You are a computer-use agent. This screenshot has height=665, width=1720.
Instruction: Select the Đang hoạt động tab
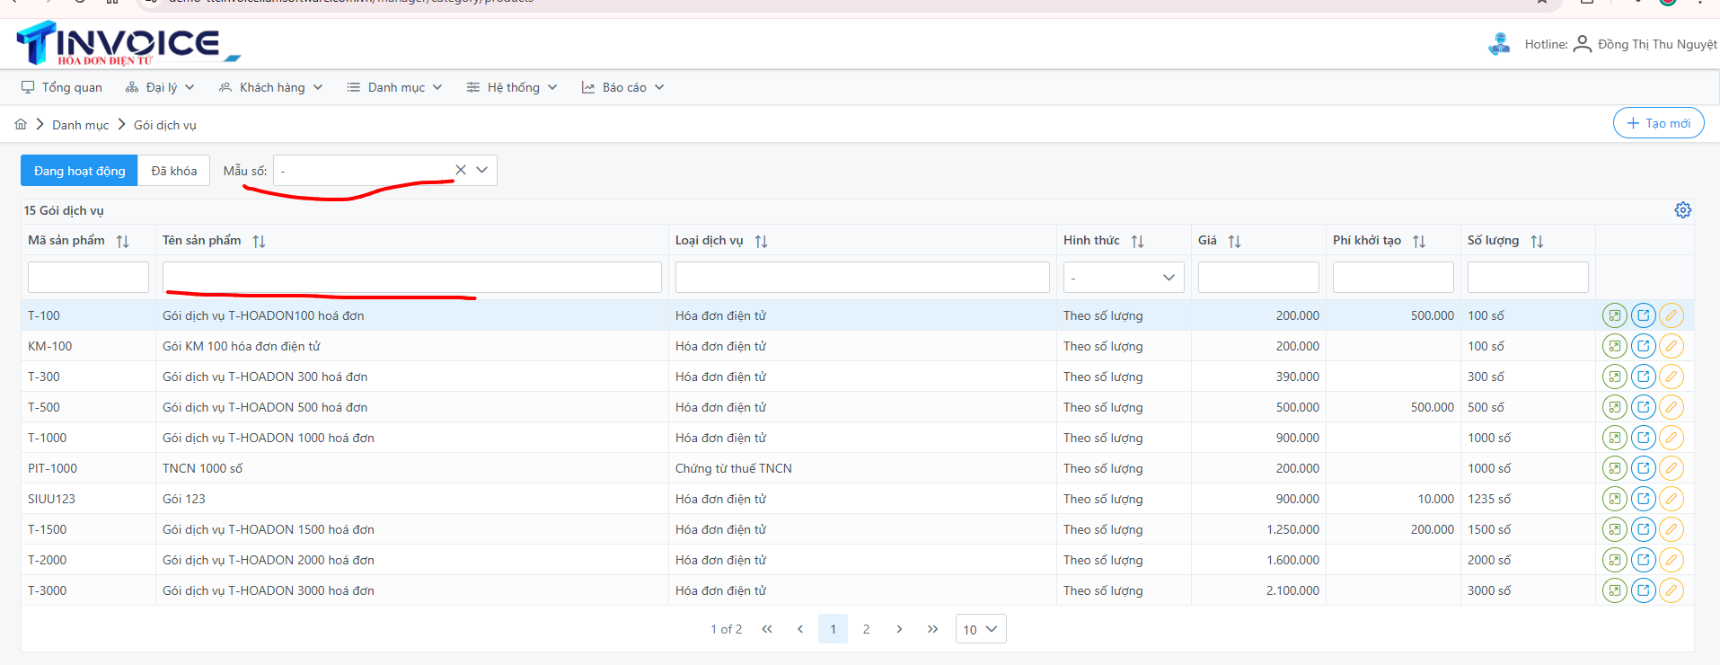(79, 171)
